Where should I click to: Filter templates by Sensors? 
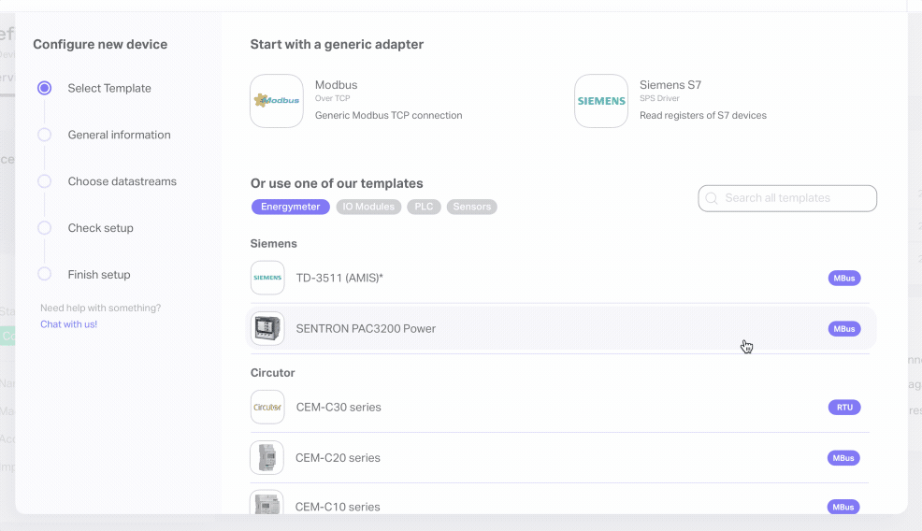[x=471, y=207]
